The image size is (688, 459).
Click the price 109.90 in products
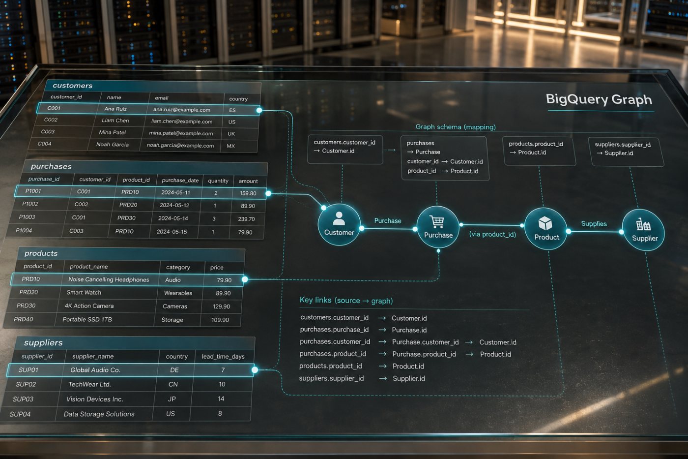click(220, 320)
